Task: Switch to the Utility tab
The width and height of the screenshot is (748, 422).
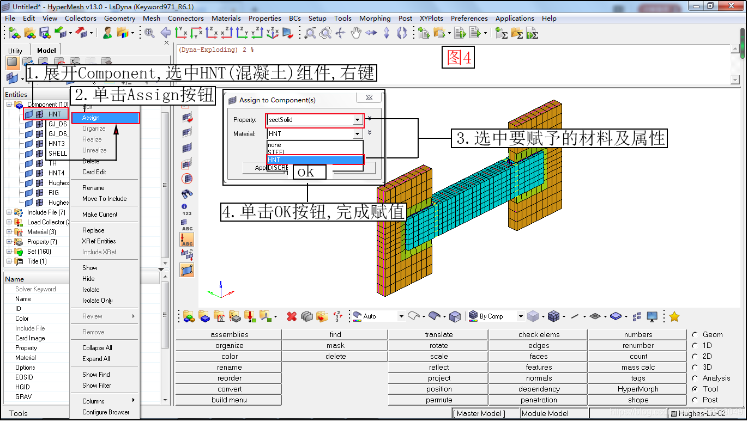Action: [15, 51]
